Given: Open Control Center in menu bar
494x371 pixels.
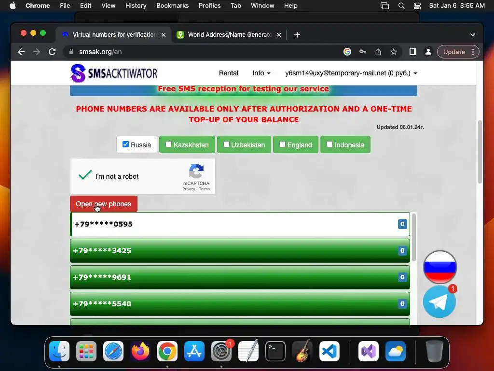Looking at the screenshot, I should click(417, 6).
